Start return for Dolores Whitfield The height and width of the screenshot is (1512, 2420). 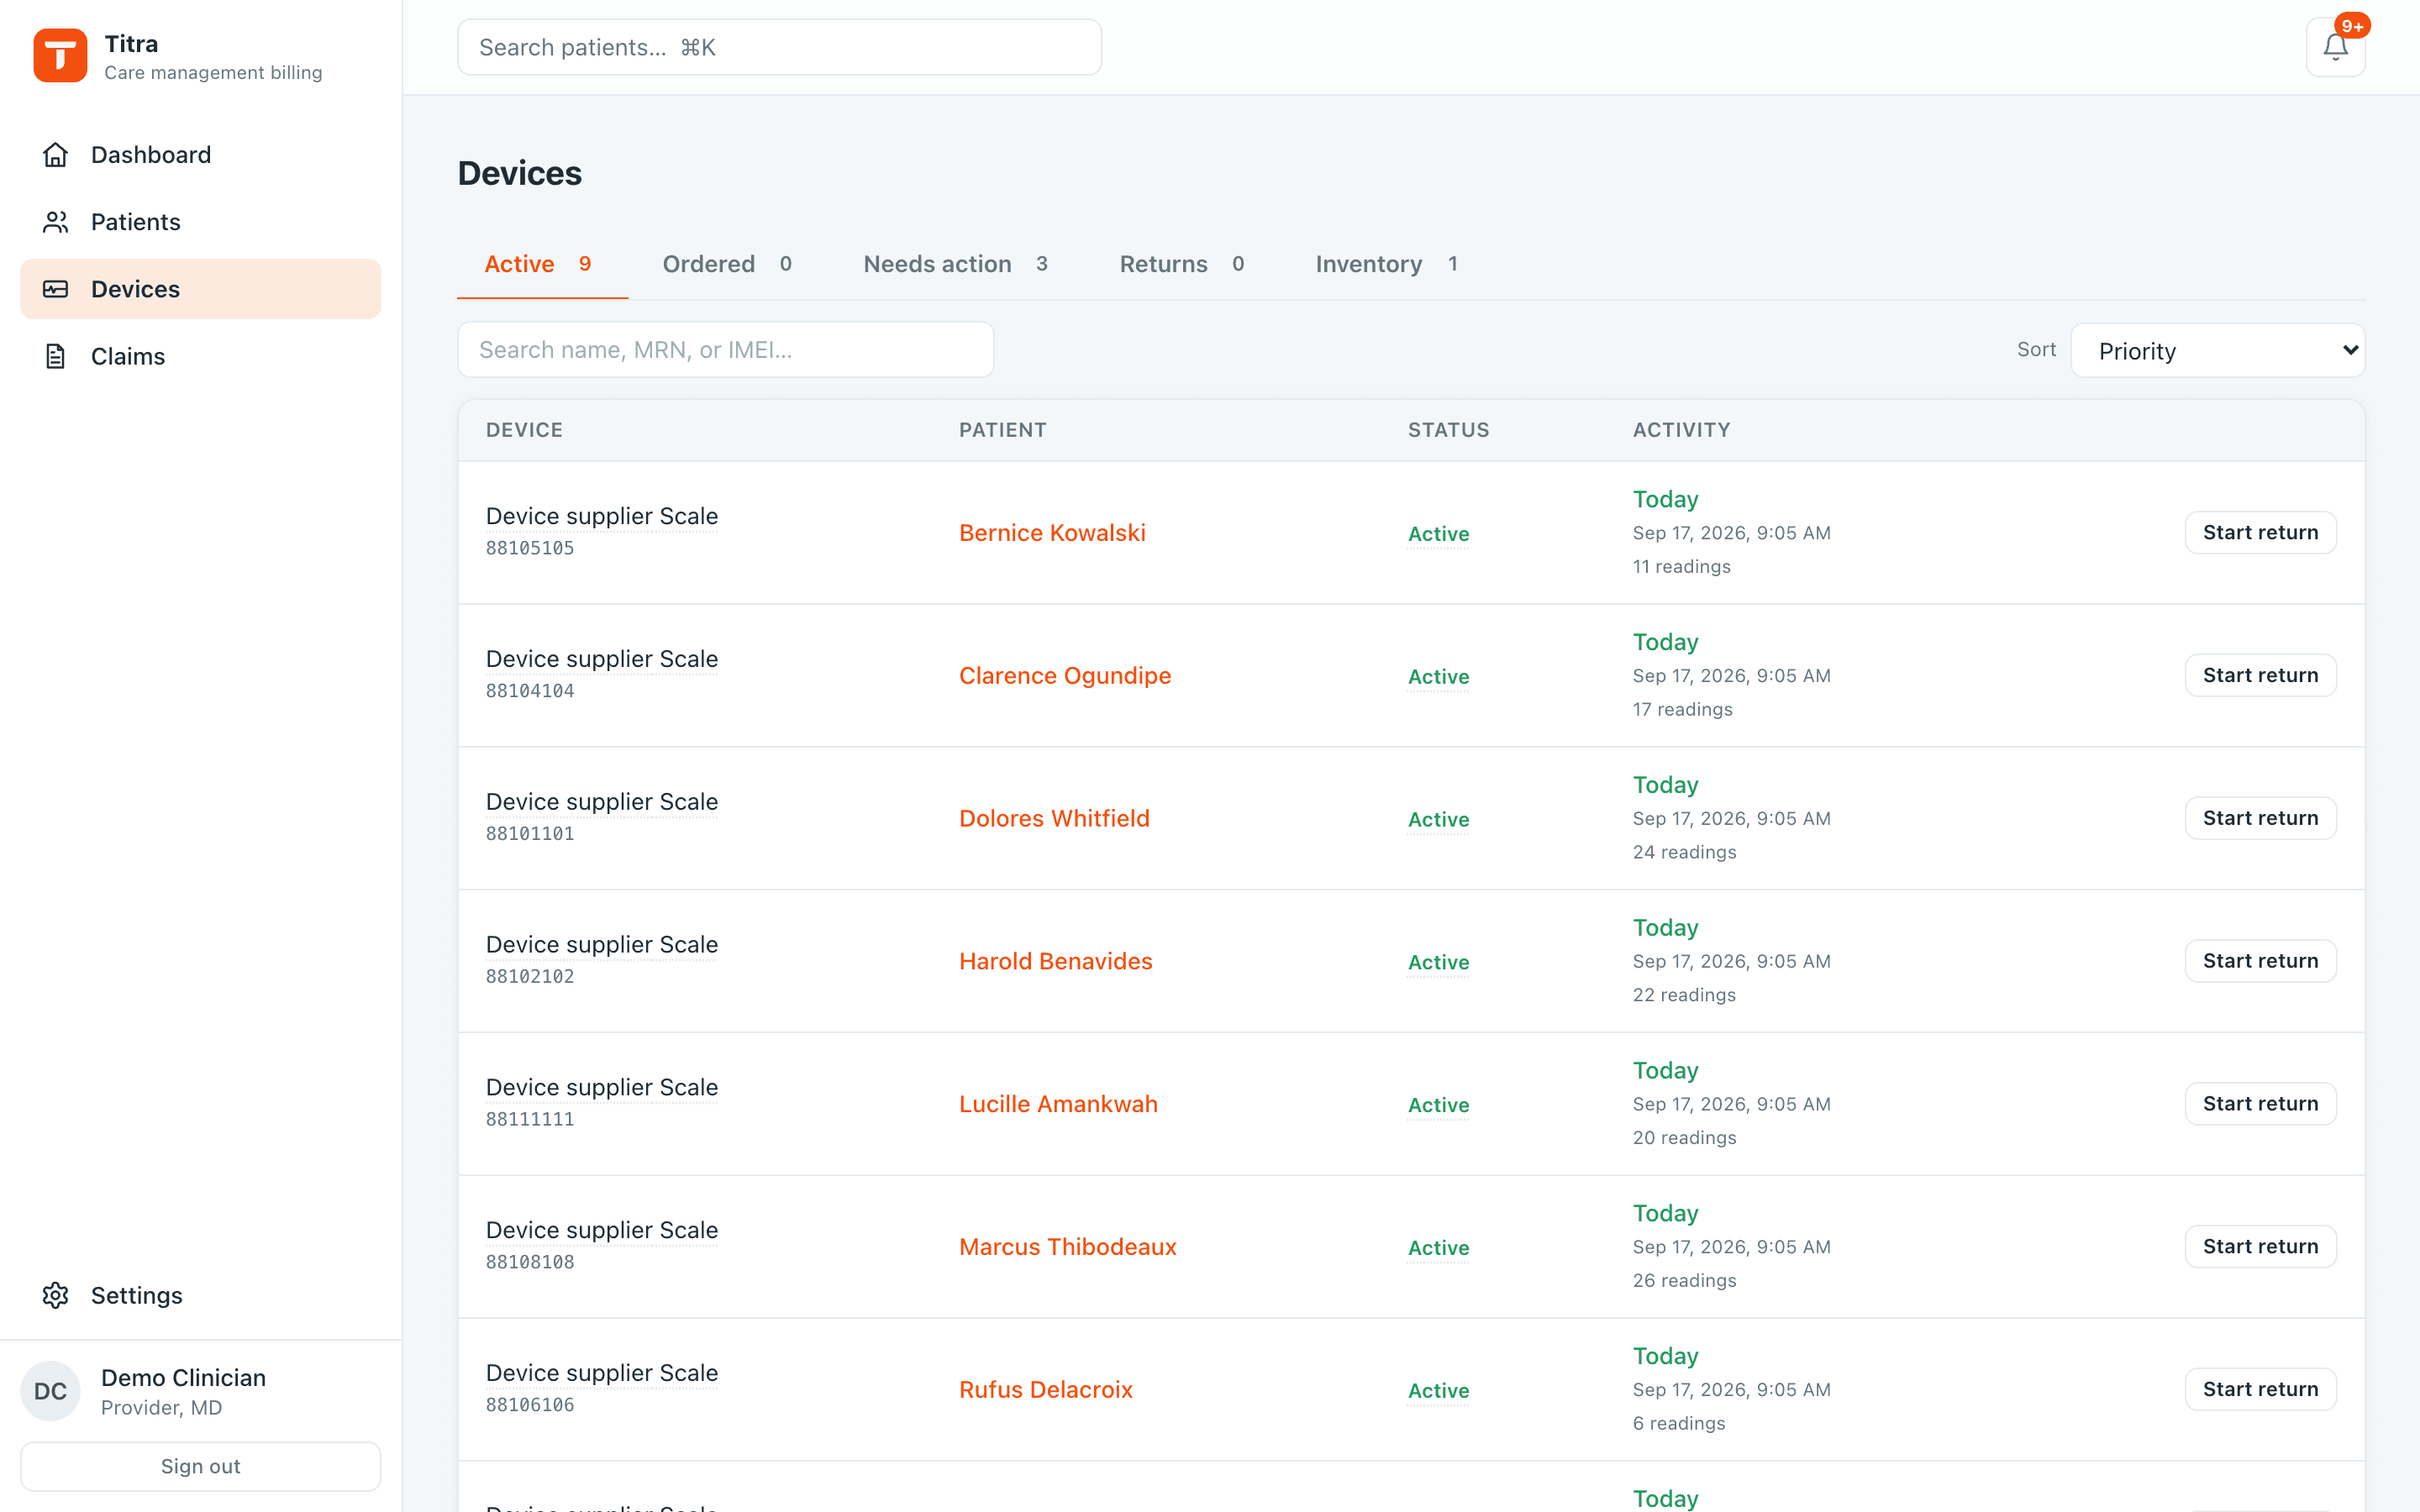tap(2260, 818)
